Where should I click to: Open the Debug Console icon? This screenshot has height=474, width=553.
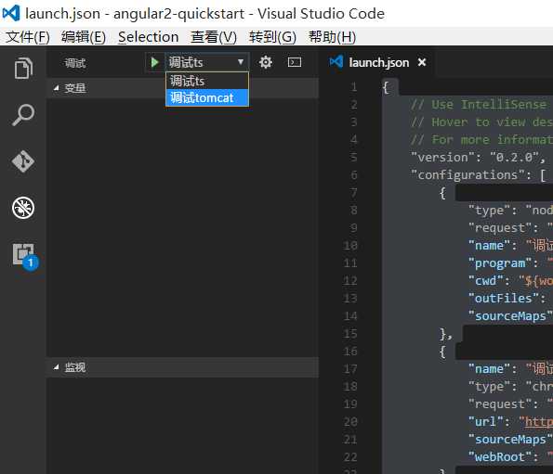click(295, 62)
